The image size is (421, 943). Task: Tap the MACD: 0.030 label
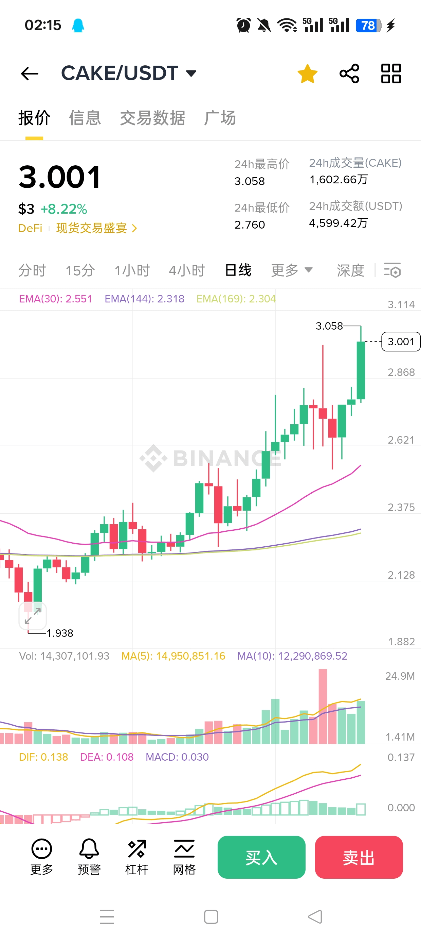(x=177, y=757)
